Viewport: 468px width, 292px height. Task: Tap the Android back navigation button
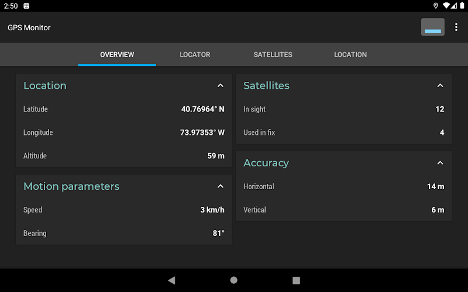tap(171, 280)
